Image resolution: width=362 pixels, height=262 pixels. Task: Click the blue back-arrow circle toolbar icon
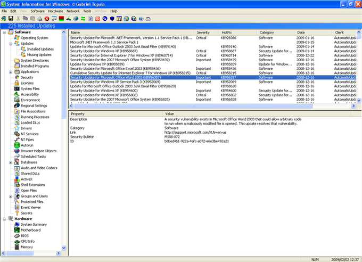coord(105,19)
